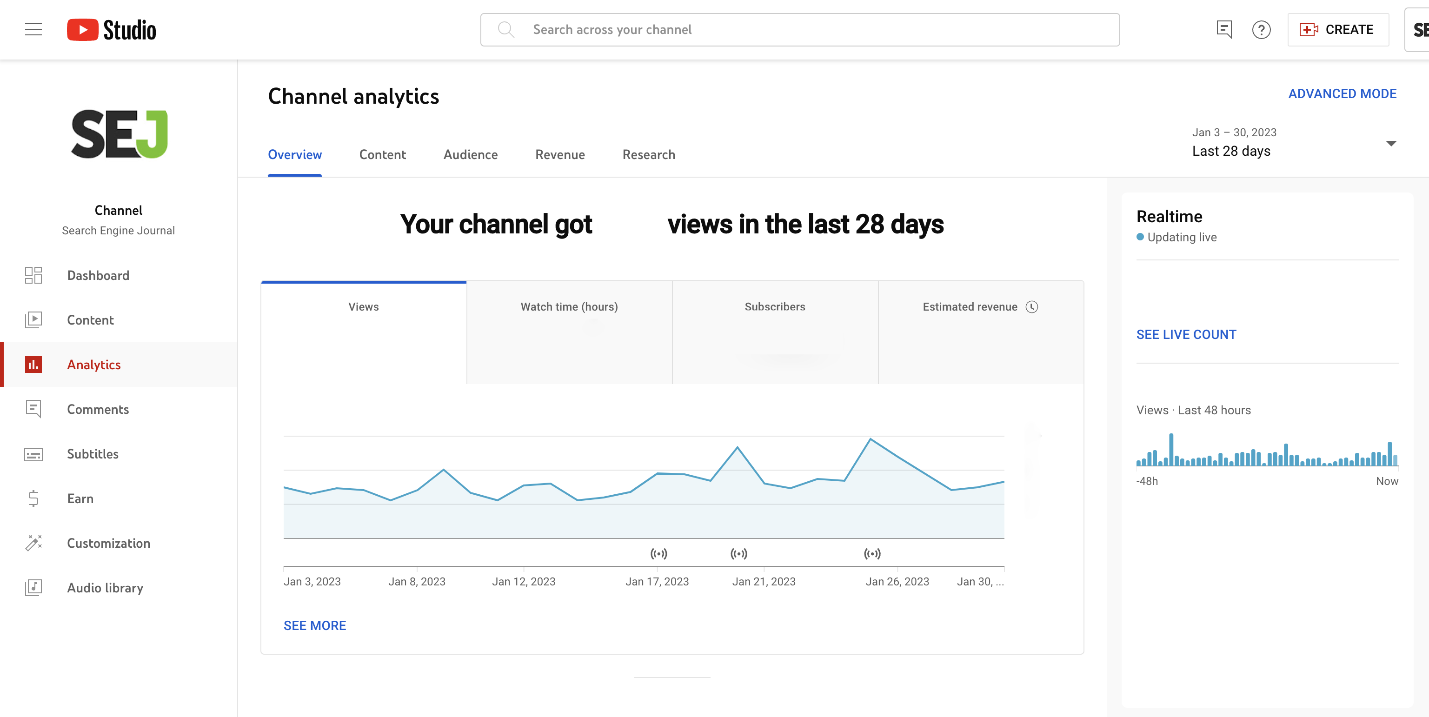The width and height of the screenshot is (1429, 717).
Task: Click the Comments icon in sidebar
Action: pyautogui.click(x=34, y=409)
